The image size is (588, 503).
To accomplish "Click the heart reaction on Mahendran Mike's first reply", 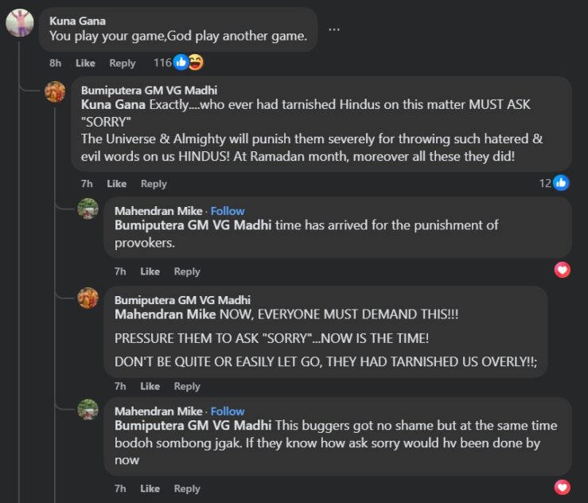I will [563, 270].
